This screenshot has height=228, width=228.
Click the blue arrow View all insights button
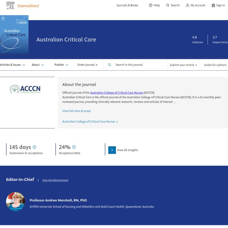(x=112, y=150)
